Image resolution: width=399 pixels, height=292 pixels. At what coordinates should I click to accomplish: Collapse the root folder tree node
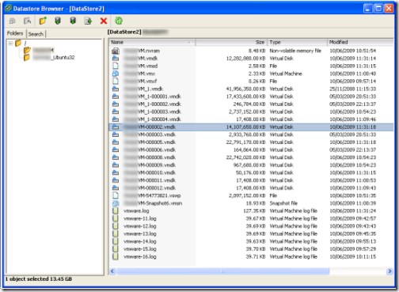click(x=10, y=43)
